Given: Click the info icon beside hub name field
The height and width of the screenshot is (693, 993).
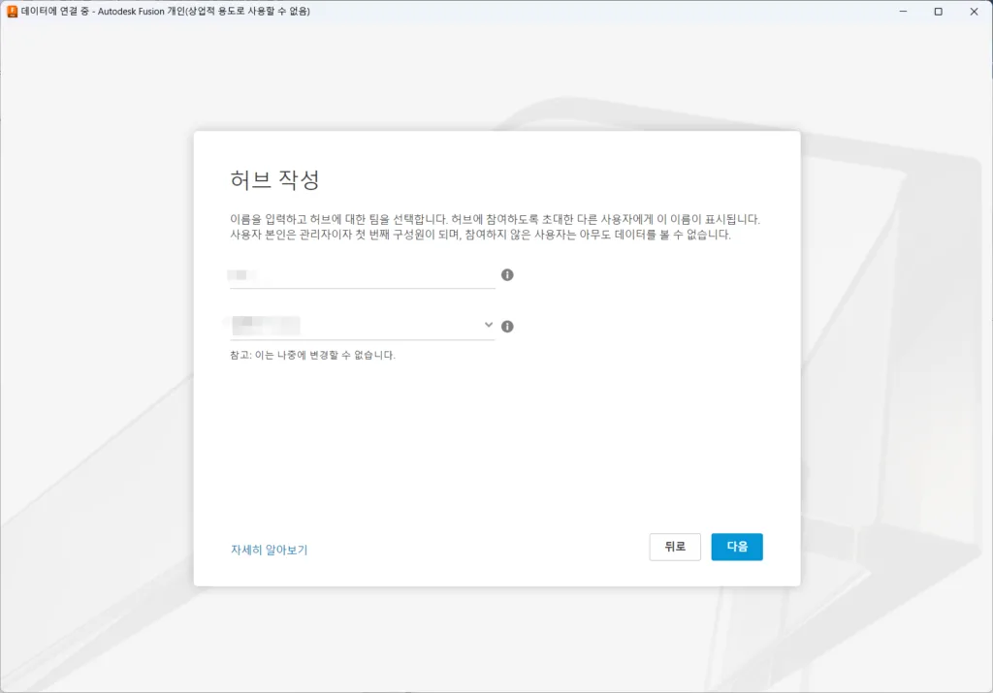Looking at the screenshot, I should [507, 274].
